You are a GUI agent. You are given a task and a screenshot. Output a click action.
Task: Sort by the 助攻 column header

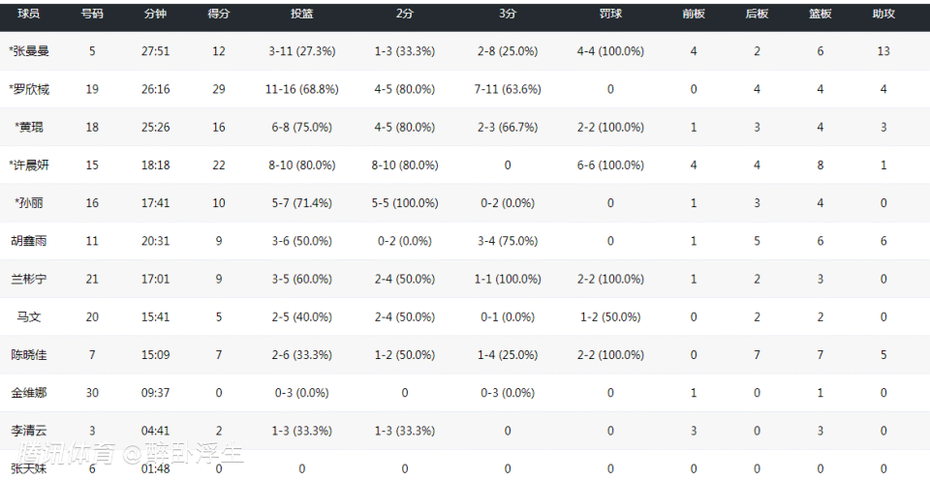(x=883, y=15)
